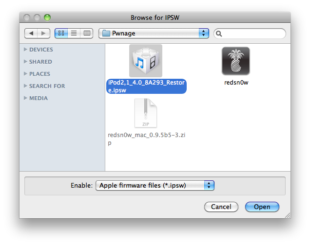Click the iPod2,1_4.0_8A293_Restore.ipsw filename
Screen dimensions: 310x245
pos(146,86)
